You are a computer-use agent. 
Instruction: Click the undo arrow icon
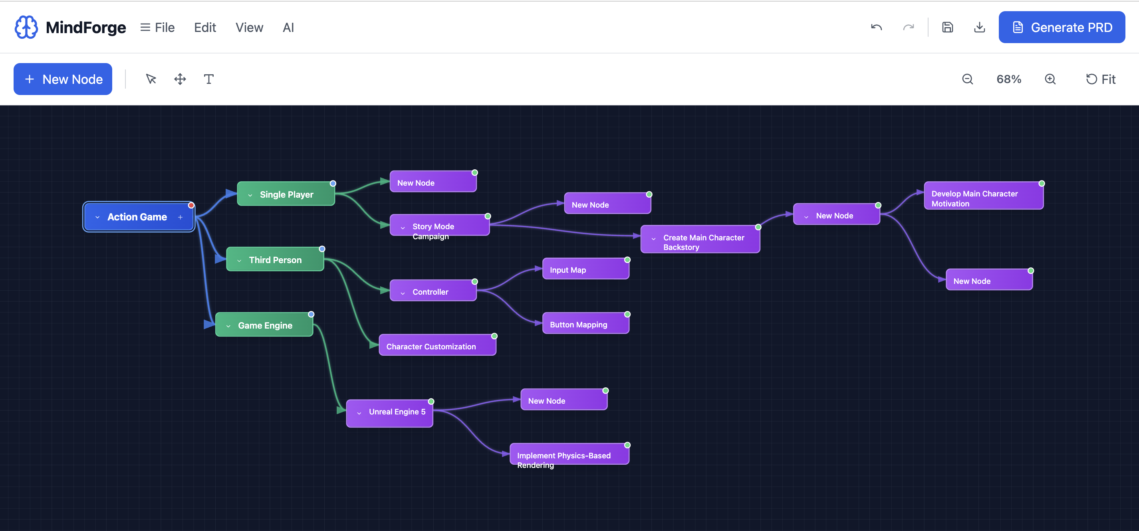click(876, 28)
